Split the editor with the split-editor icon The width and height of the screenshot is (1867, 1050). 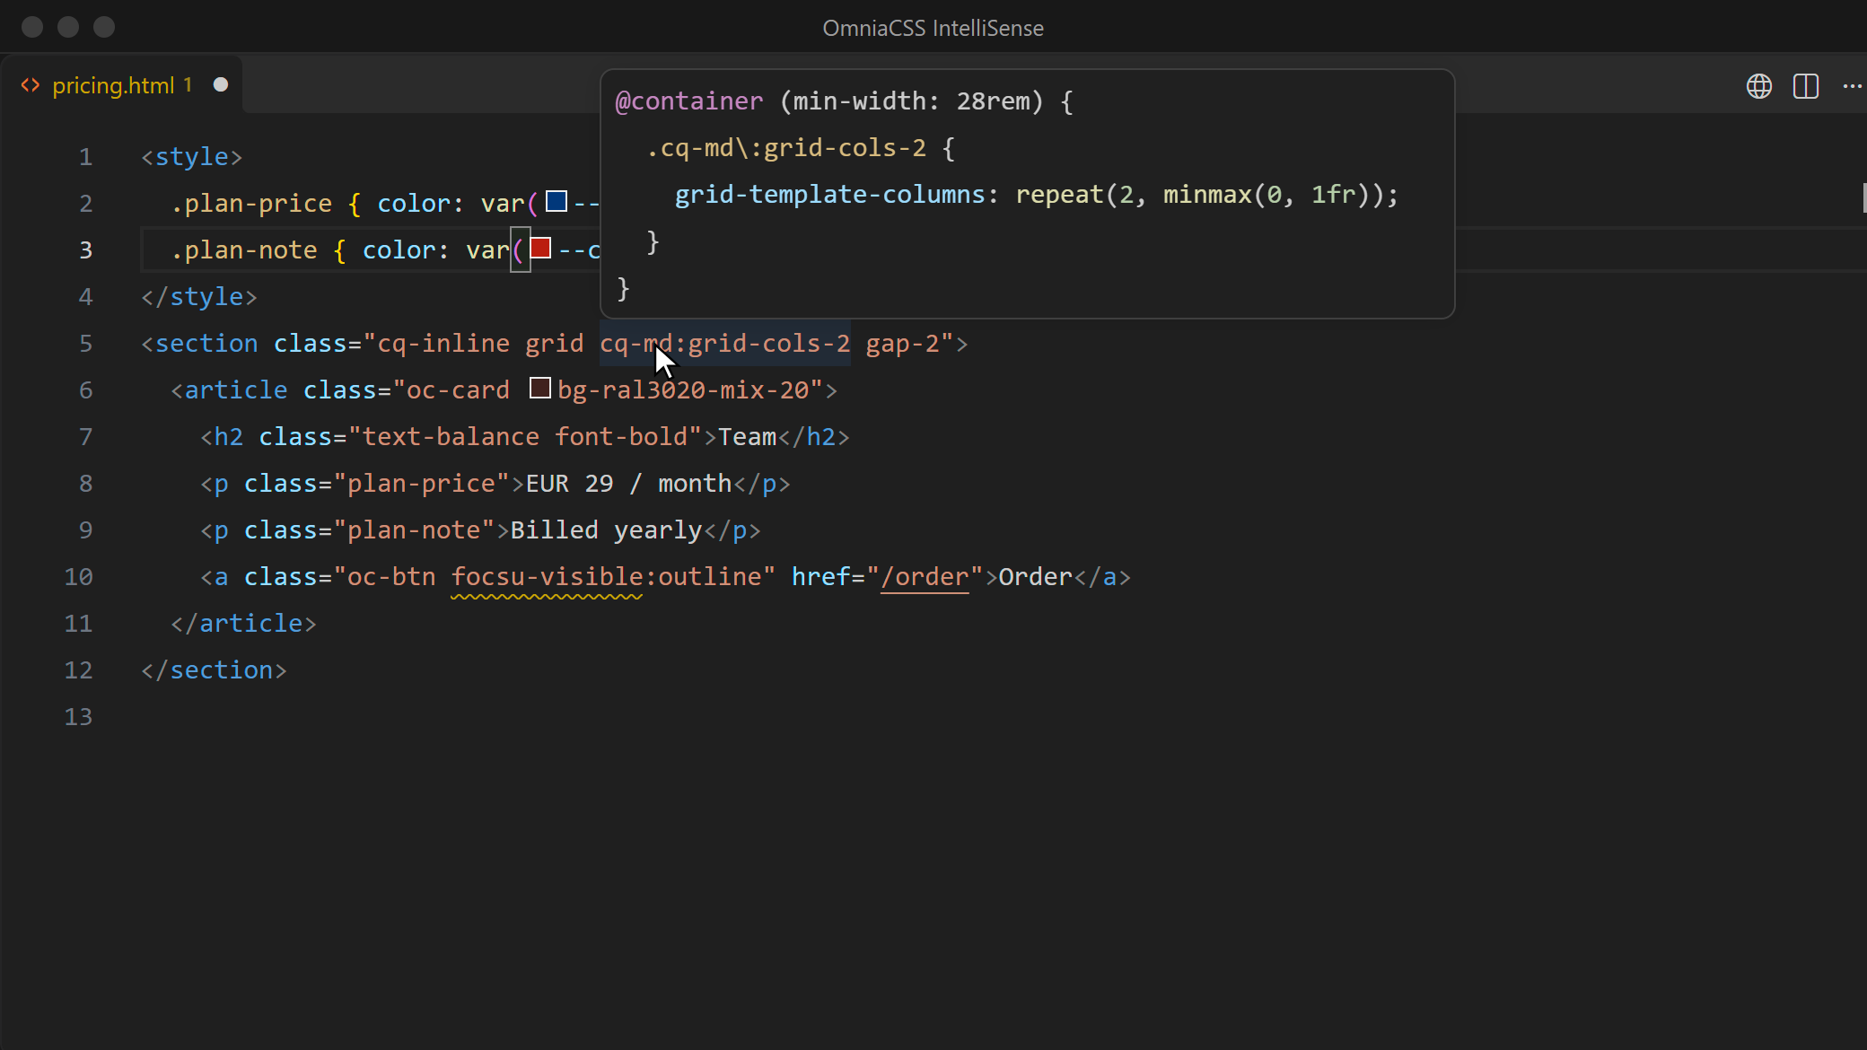(1806, 86)
